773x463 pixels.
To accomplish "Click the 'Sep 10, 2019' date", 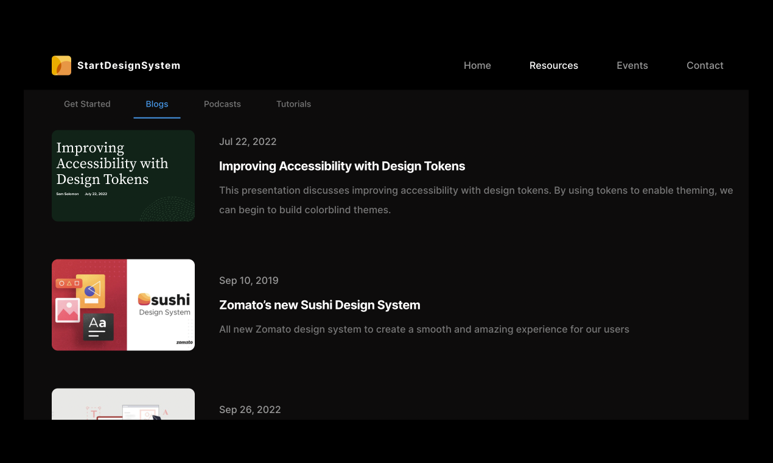I will tap(249, 281).
